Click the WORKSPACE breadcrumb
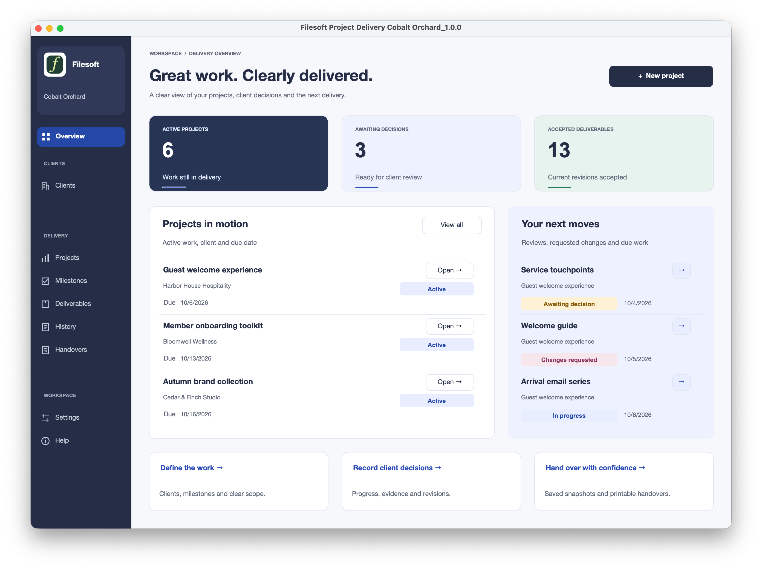Screen dimensions: 762x569 (x=165, y=54)
